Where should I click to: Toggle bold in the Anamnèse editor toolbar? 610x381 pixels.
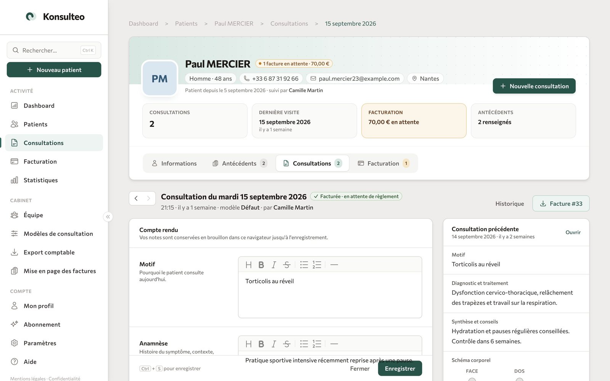pos(261,344)
